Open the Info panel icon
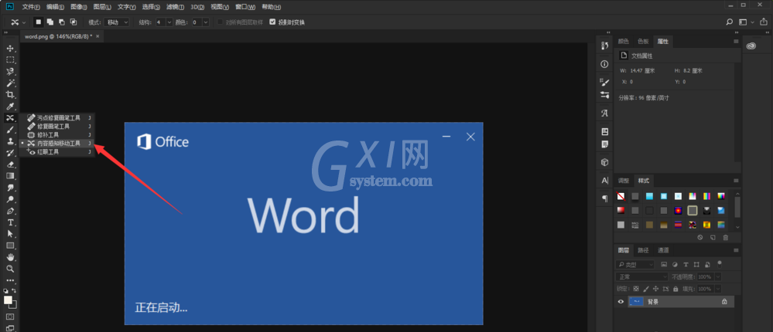The height and width of the screenshot is (332, 773). [x=605, y=64]
